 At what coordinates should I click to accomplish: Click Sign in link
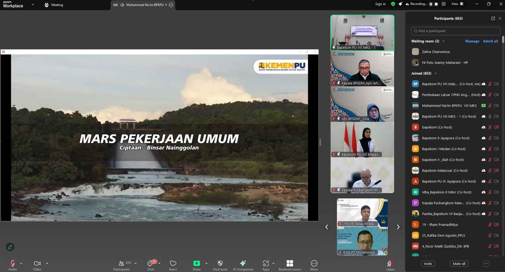380,4
